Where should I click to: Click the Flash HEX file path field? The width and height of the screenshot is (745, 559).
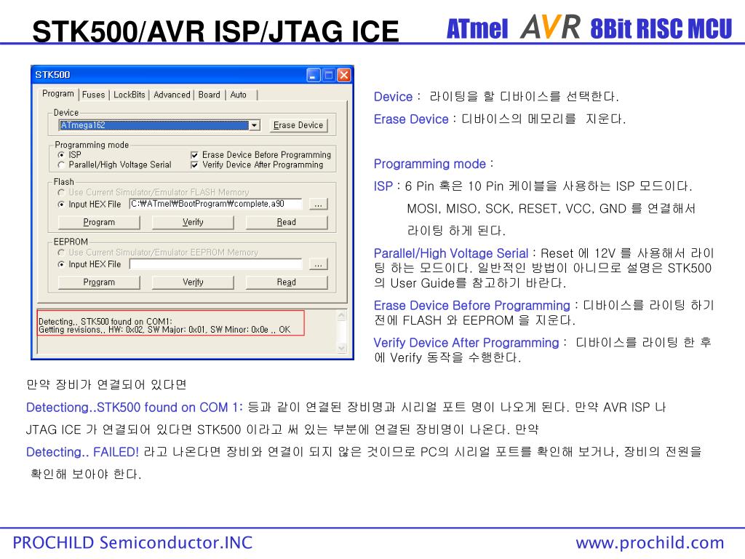(x=215, y=204)
